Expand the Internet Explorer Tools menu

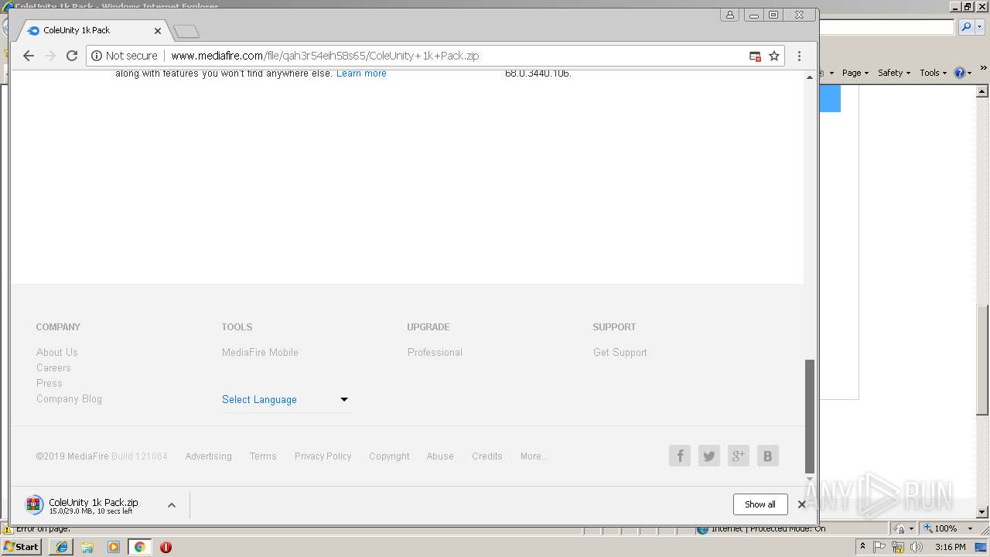(x=933, y=73)
